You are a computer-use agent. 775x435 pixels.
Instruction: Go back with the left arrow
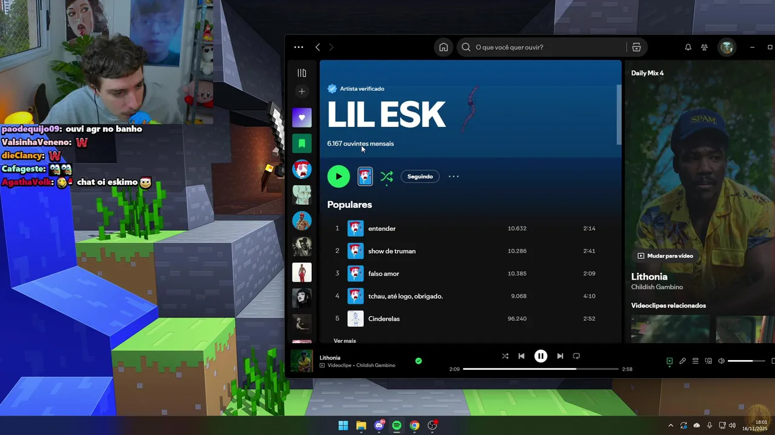(x=317, y=47)
